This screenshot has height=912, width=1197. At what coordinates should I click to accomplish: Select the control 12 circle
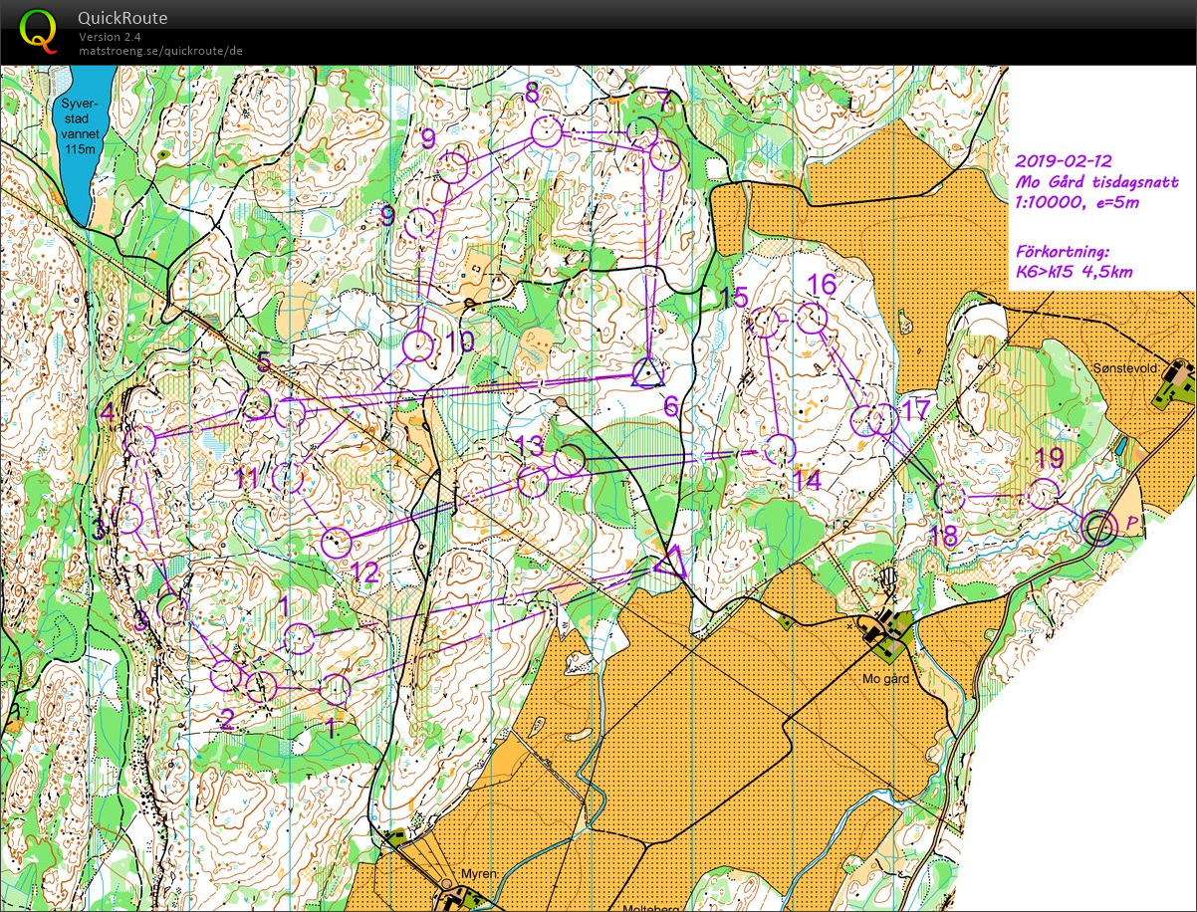(338, 543)
